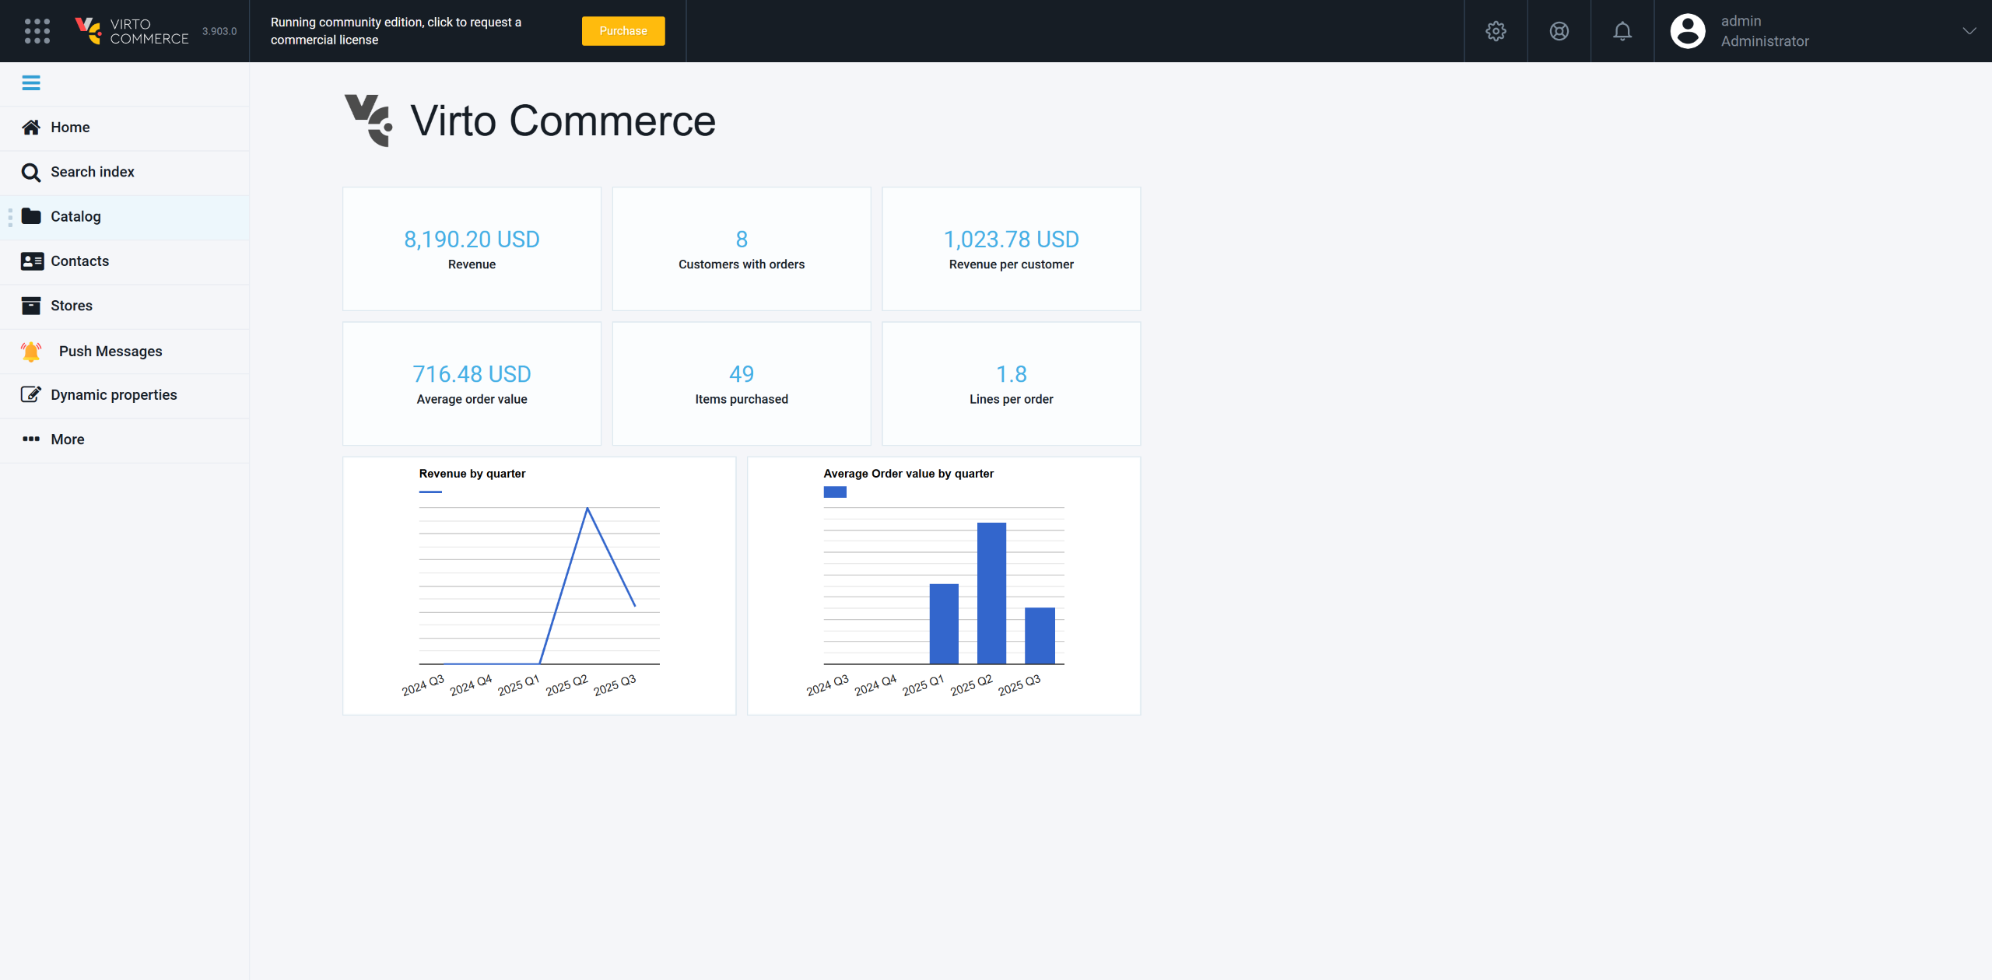Click the Push Messages bell icon
The width and height of the screenshot is (1992, 980).
pos(31,352)
